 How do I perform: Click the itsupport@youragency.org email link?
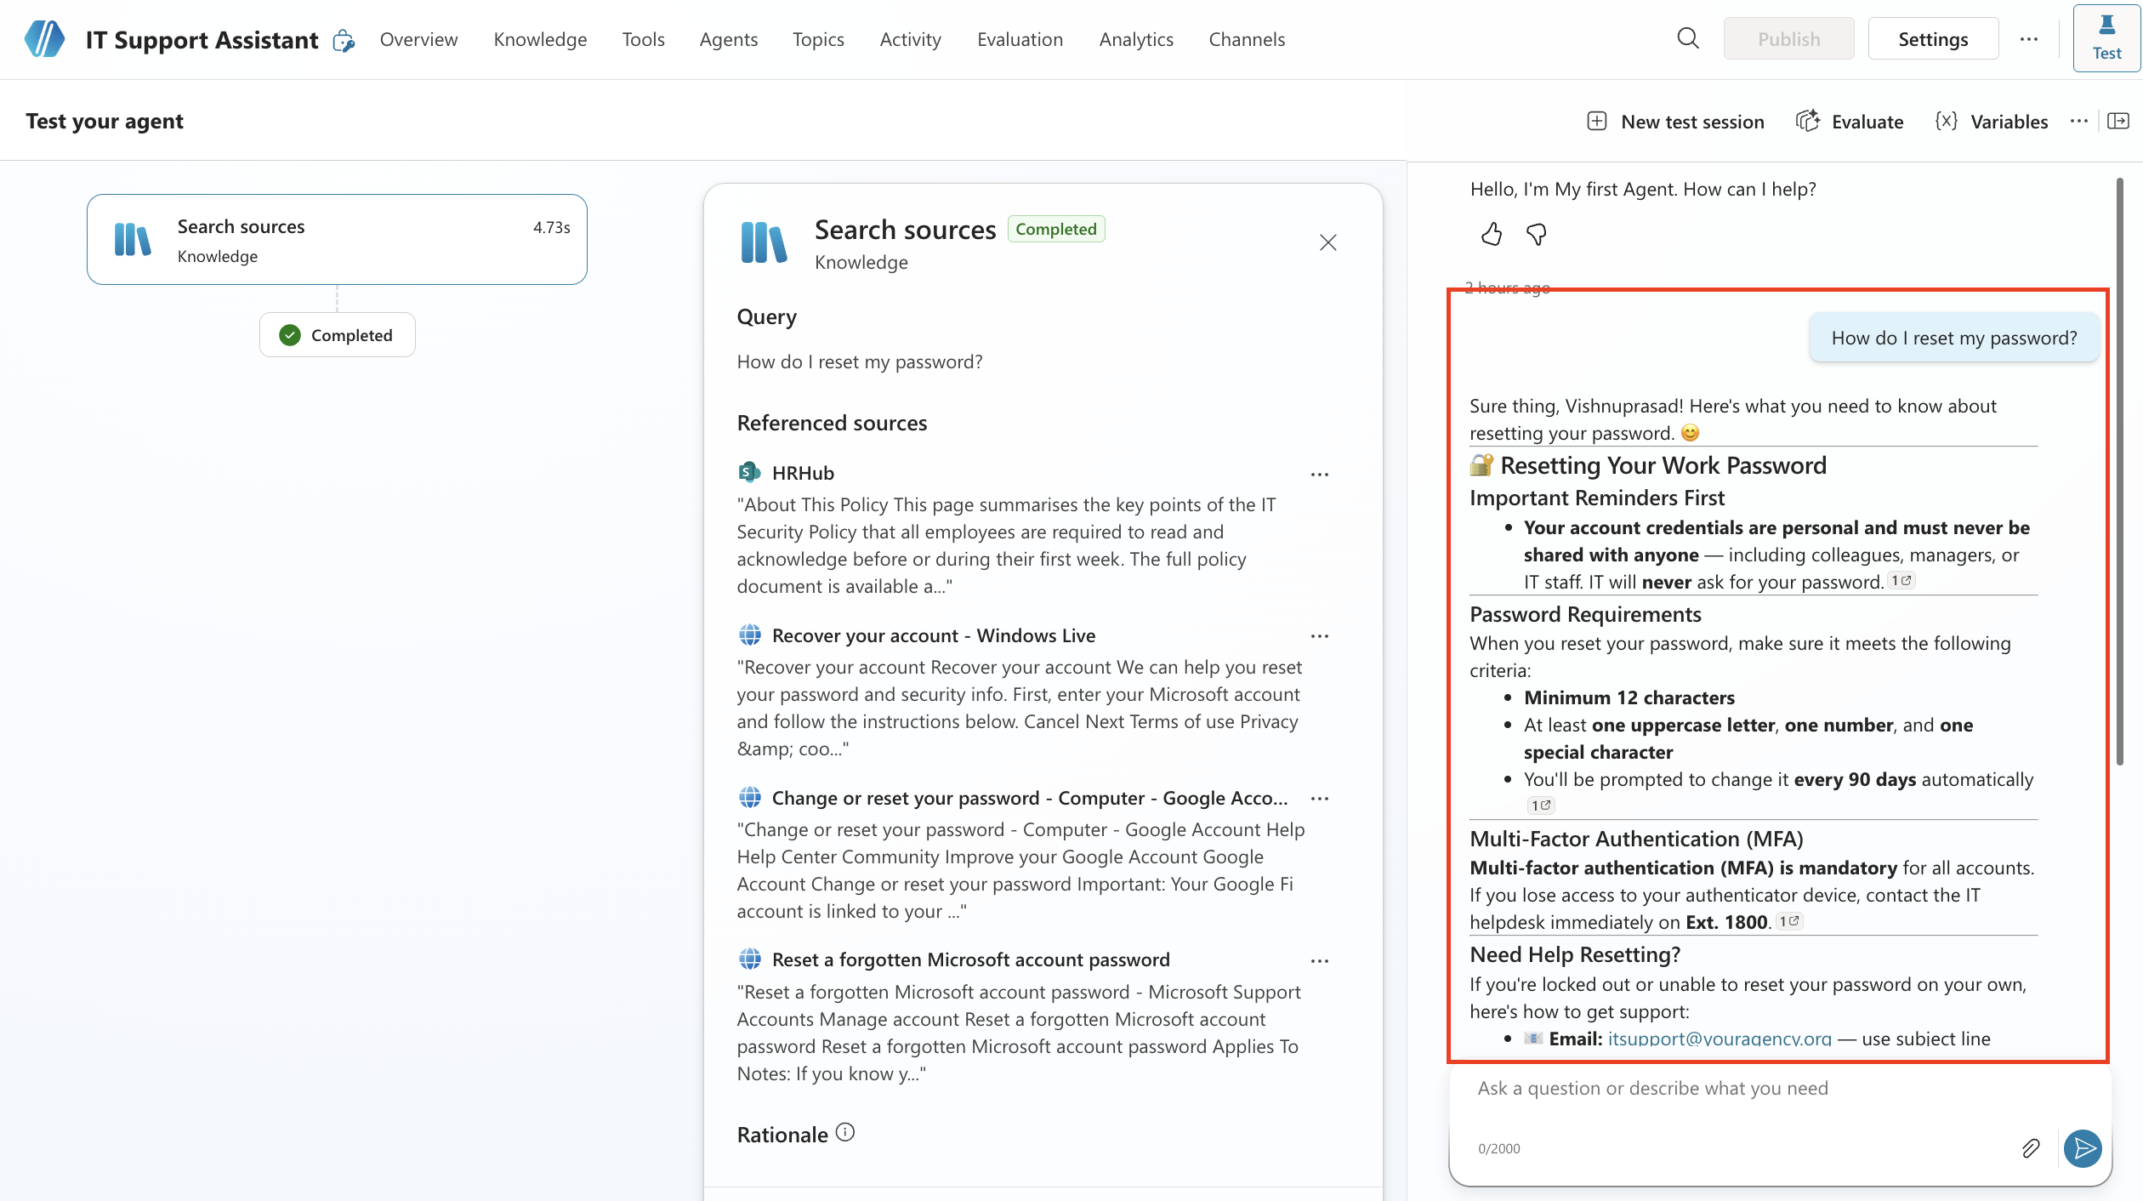(1720, 1039)
